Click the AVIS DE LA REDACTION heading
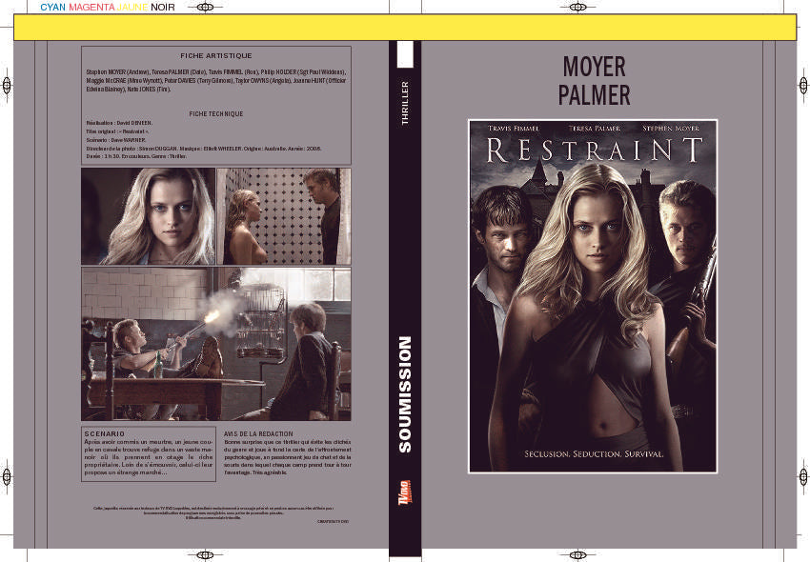Screen dimensions: 810x562 pos(258,434)
